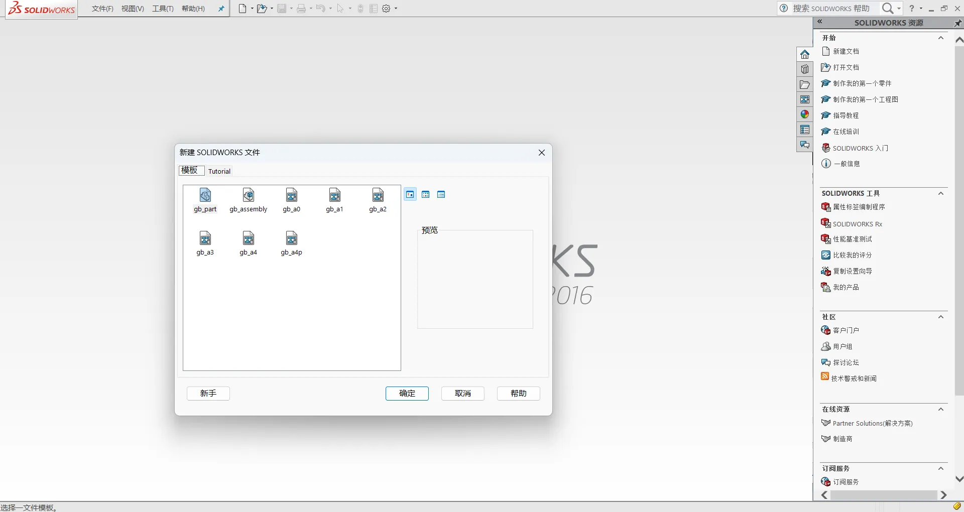Viewport: 964px width, 512px height.
Task: Open the File Explorer task pane tab
Action: point(805,84)
